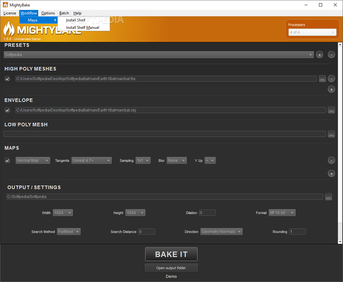Open the Presets dropdown showing Softpedia

pyautogui.click(x=159, y=54)
